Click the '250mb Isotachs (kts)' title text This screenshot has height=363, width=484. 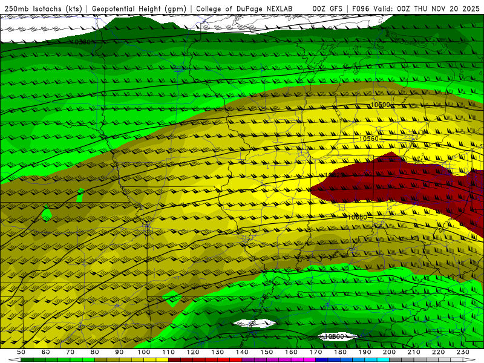point(44,9)
